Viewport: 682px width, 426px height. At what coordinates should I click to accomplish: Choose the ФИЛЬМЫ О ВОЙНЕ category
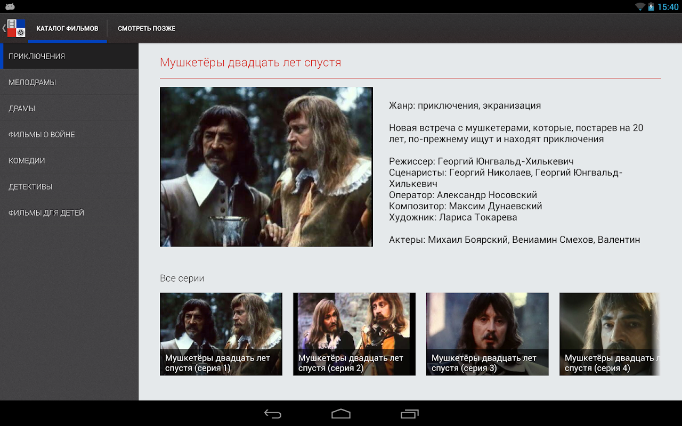[69, 134]
